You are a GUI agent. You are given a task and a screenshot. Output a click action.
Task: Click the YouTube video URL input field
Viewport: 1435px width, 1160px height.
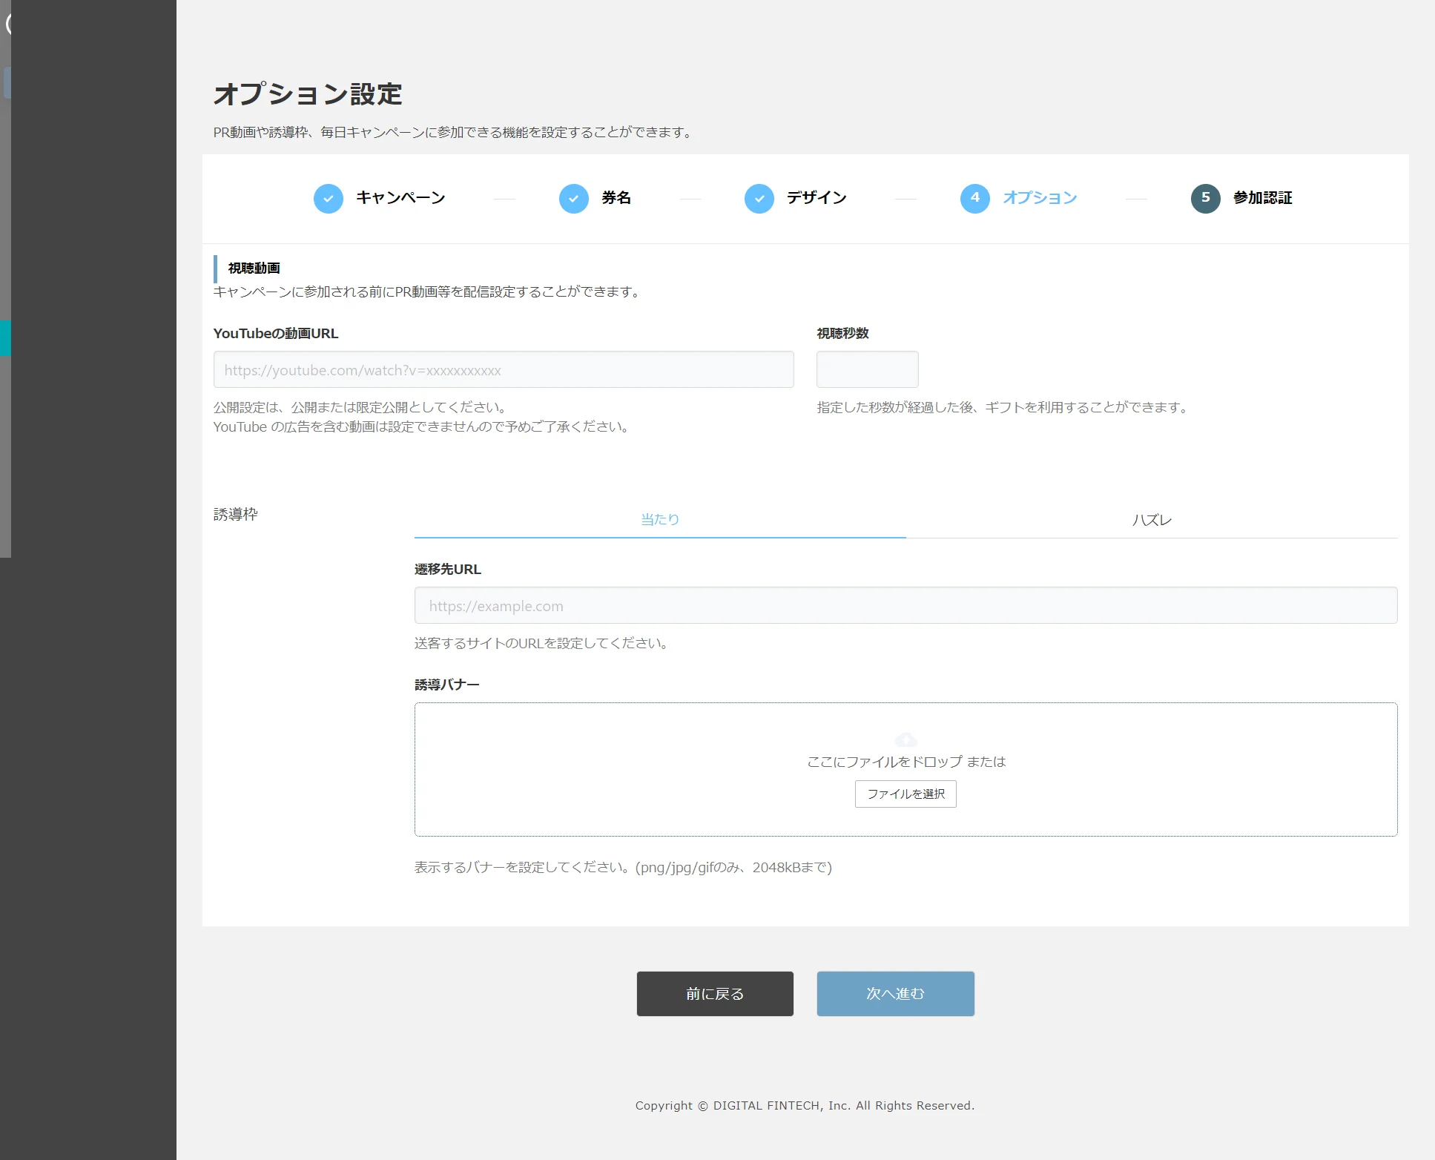(504, 369)
